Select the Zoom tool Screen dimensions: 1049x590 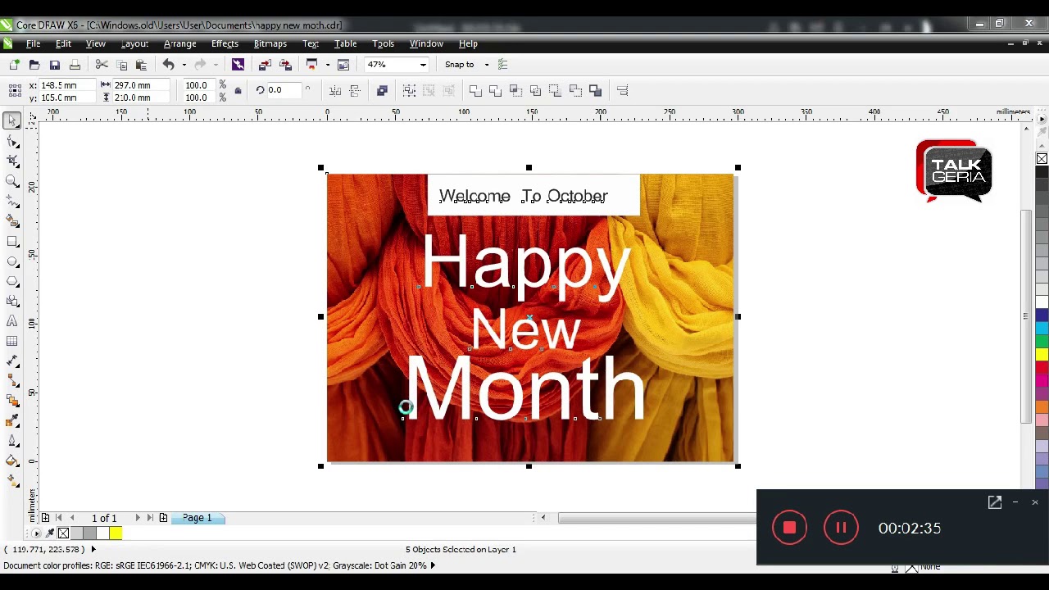point(12,181)
